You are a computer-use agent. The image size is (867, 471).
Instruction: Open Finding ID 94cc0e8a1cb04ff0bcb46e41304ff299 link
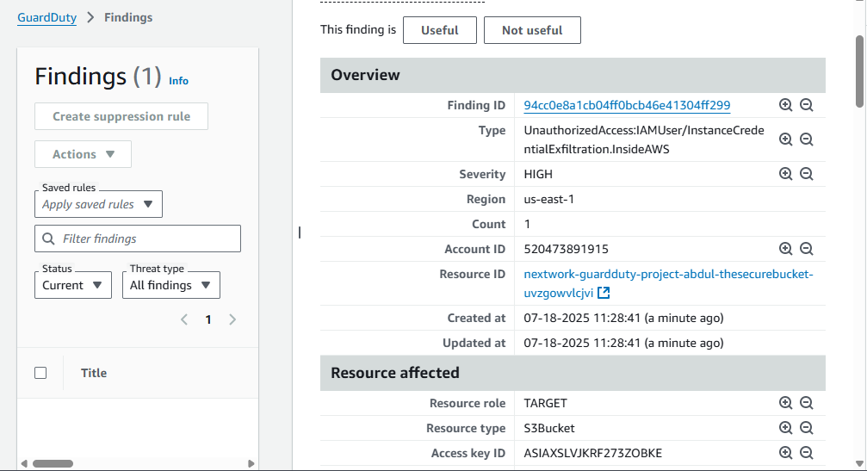[x=627, y=105]
